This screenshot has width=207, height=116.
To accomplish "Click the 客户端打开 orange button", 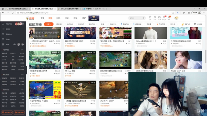I will [7, 113].
